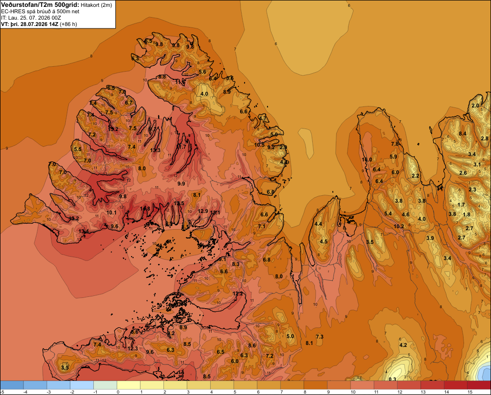Click the '8.4' temperature value

pyautogui.click(x=463, y=133)
